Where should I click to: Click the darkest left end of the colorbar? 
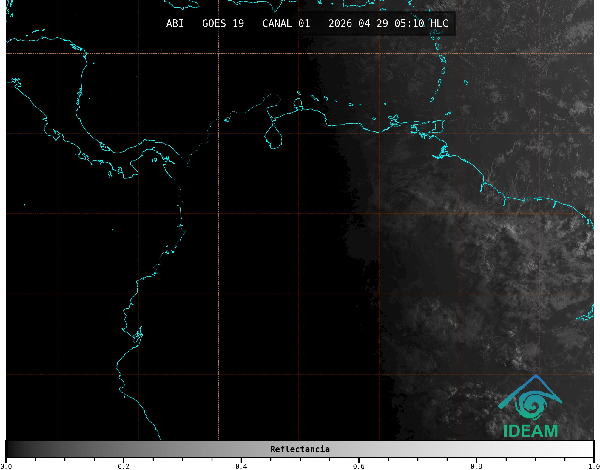pos(9,449)
